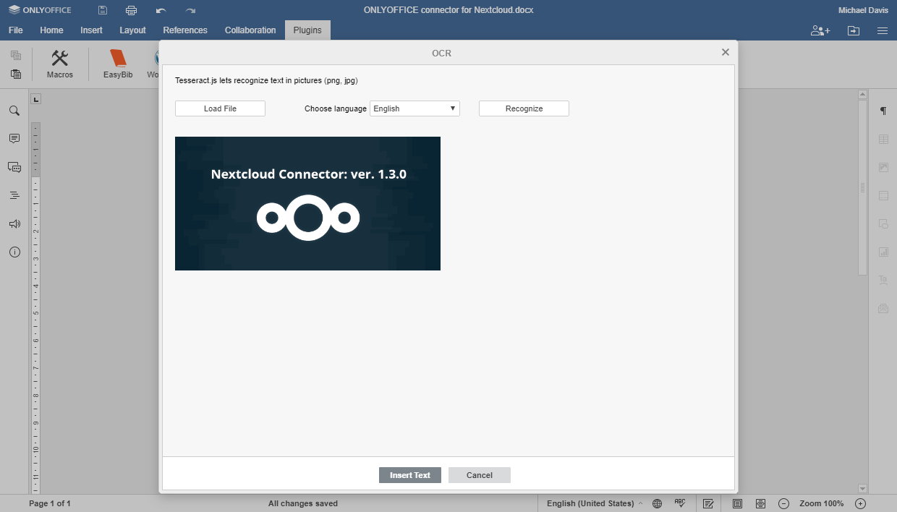The height and width of the screenshot is (512, 897).
Task: Open Header and footer settings icon
Action: (x=883, y=195)
